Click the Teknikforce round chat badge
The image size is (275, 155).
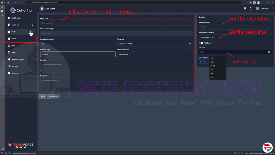tap(268, 148)
